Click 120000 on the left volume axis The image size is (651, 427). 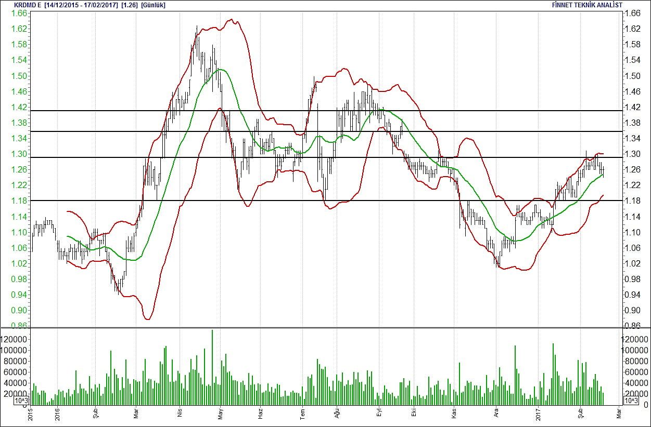pyautogui.click(x=15, y=339)
